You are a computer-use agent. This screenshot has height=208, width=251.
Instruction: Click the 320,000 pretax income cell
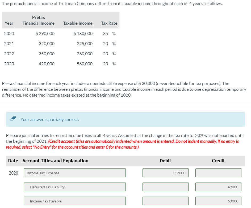pyautogui.click(x=47, y=44)
